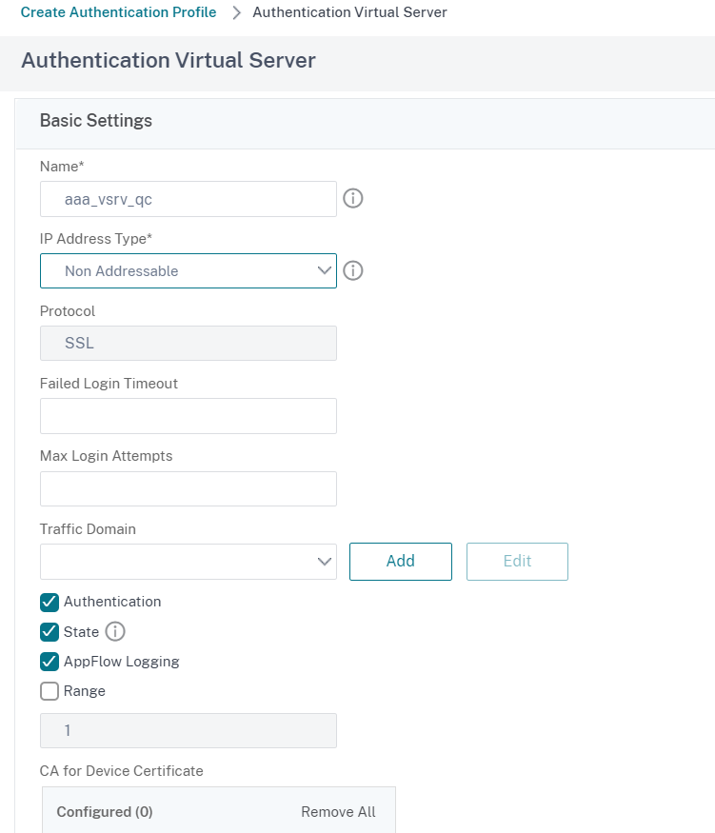This screenshot has height=833, width=715.
Task: Disable the State checkbox
Action: coord(47,631)
